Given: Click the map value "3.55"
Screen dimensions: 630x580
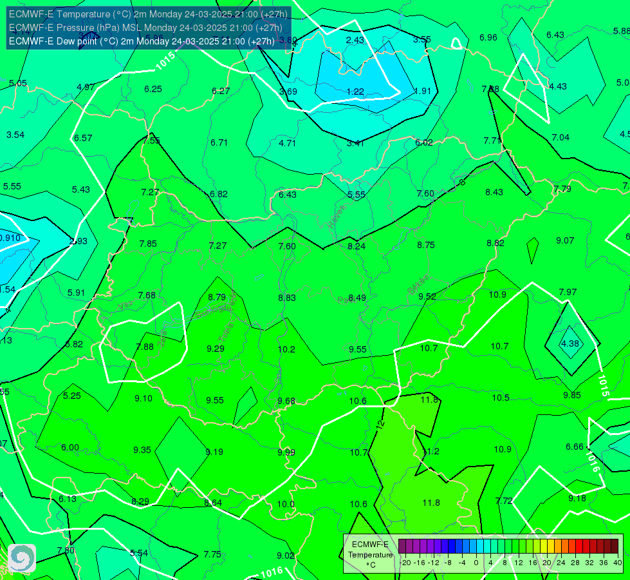Looking at the screenshot, I should point(422,39).
